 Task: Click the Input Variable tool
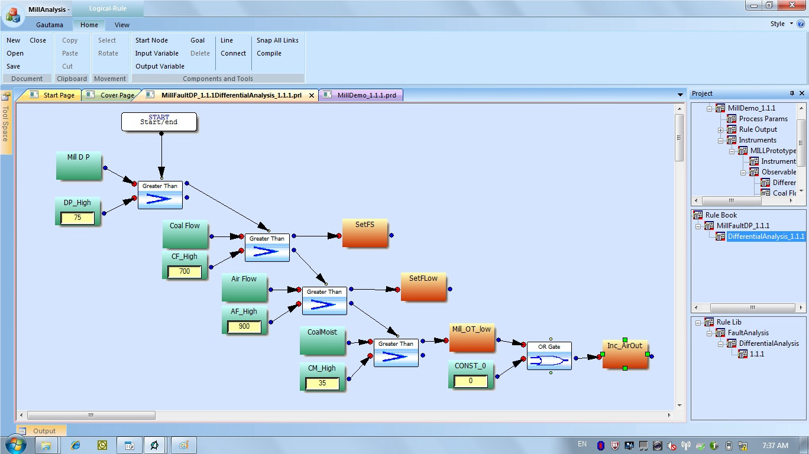click(157, 53)
